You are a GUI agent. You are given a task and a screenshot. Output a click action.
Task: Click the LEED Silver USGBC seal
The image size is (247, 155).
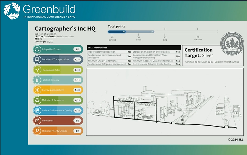point(232,43)
